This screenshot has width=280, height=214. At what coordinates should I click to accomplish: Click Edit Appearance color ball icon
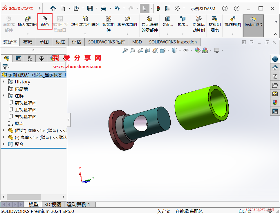198,51
